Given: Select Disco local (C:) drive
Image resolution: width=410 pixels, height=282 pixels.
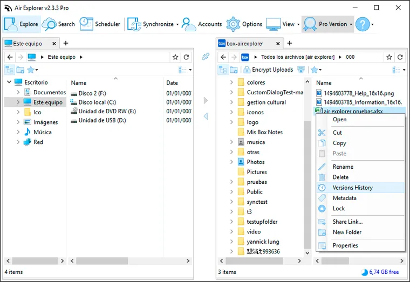Looking at the screenshot, I should [x=93, y=102].
